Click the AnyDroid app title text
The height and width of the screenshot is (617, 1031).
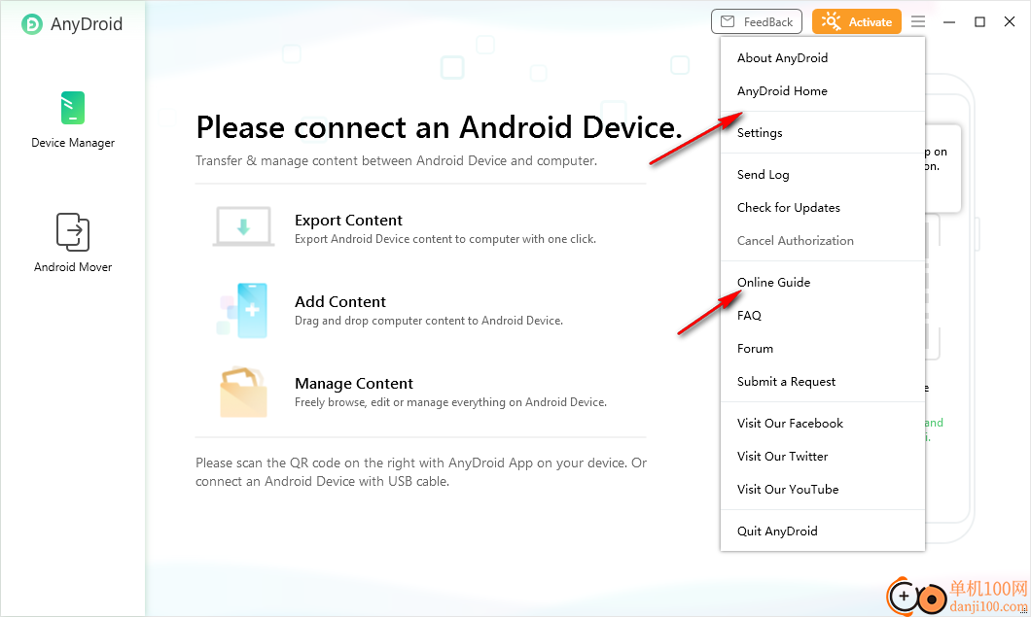coord(87,24)
